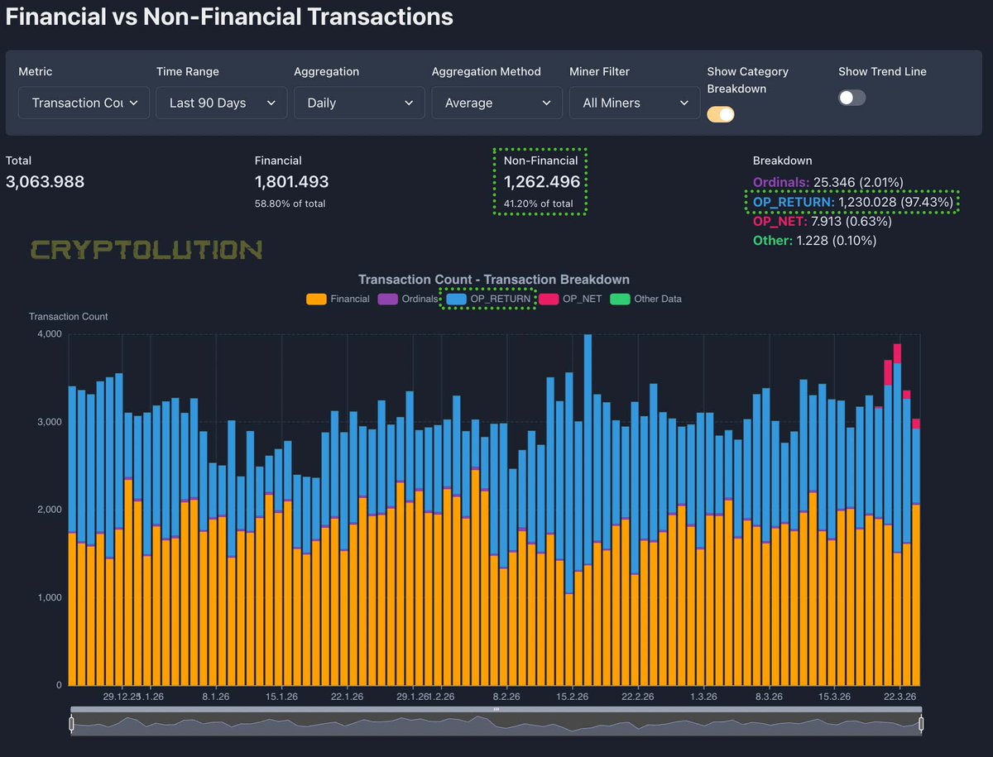Open the Aggregation dropdown showing Daily

359,103
